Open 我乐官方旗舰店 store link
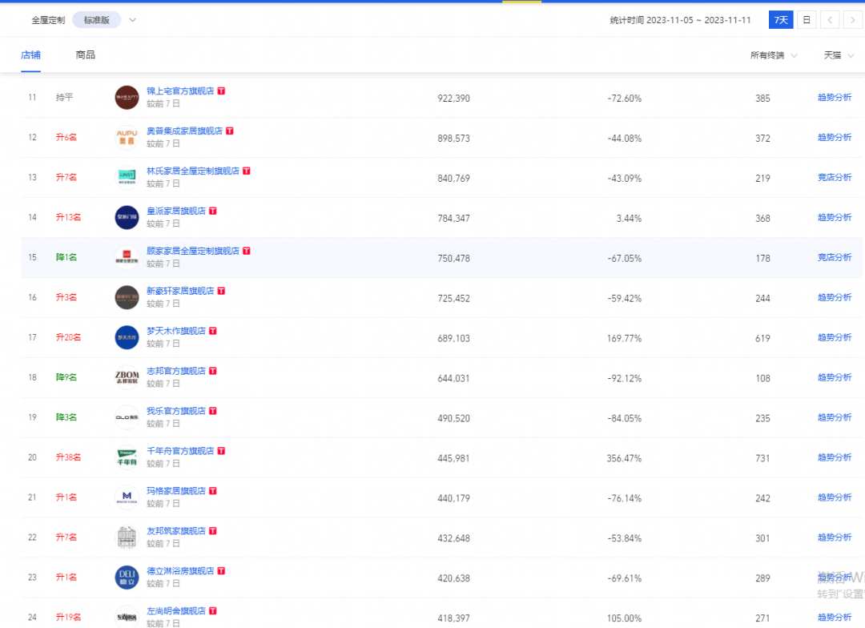This screenshot has height=628, width=865. (x=176, y=411)
